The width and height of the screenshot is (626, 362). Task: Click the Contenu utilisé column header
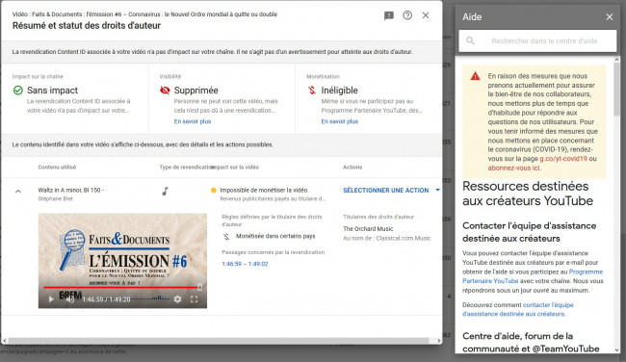click(x=57, y=168)
